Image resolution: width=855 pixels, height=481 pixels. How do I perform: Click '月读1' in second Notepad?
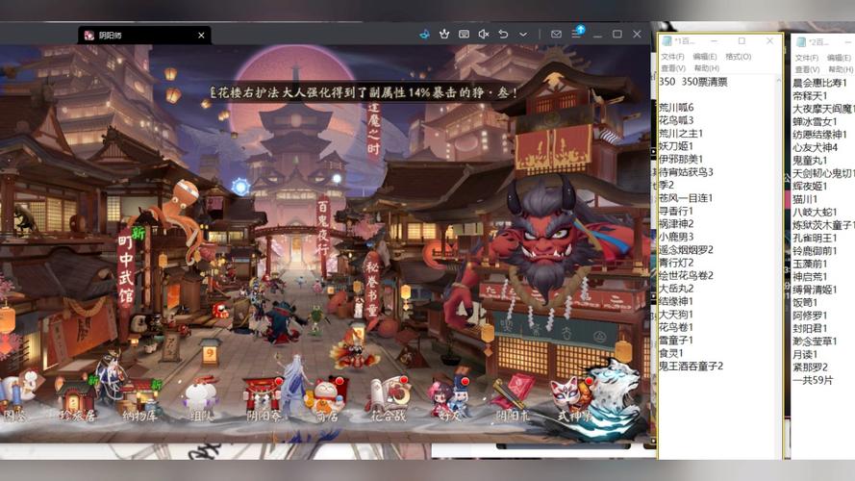pyautogui.click(x=805, y=354)
